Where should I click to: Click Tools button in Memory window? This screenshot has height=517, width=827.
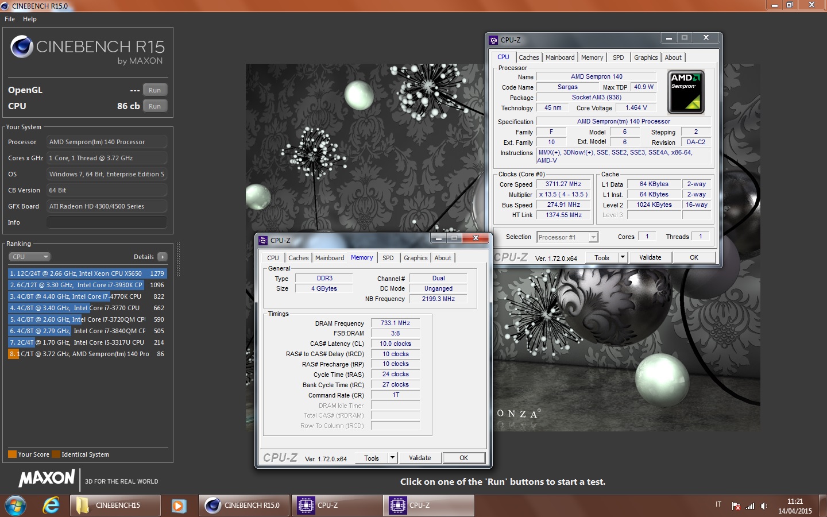(372, 458)
